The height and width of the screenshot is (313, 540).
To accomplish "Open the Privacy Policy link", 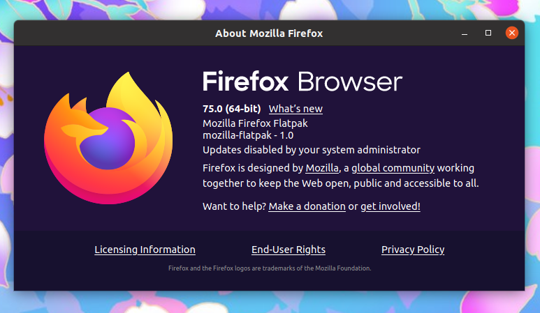I will (x=413, y=250).
